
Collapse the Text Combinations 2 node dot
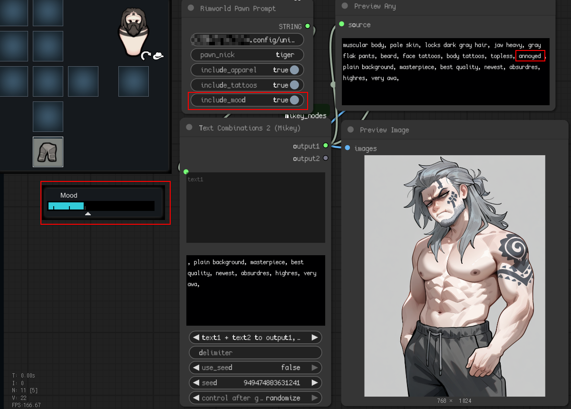(189, 128)
